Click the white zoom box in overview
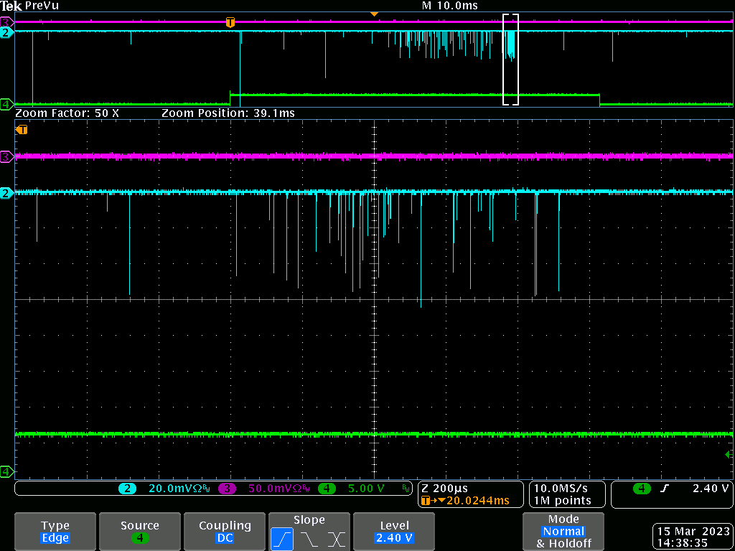Image resolution: width=735 pixels, height=551 pixels. pos(510,60)
